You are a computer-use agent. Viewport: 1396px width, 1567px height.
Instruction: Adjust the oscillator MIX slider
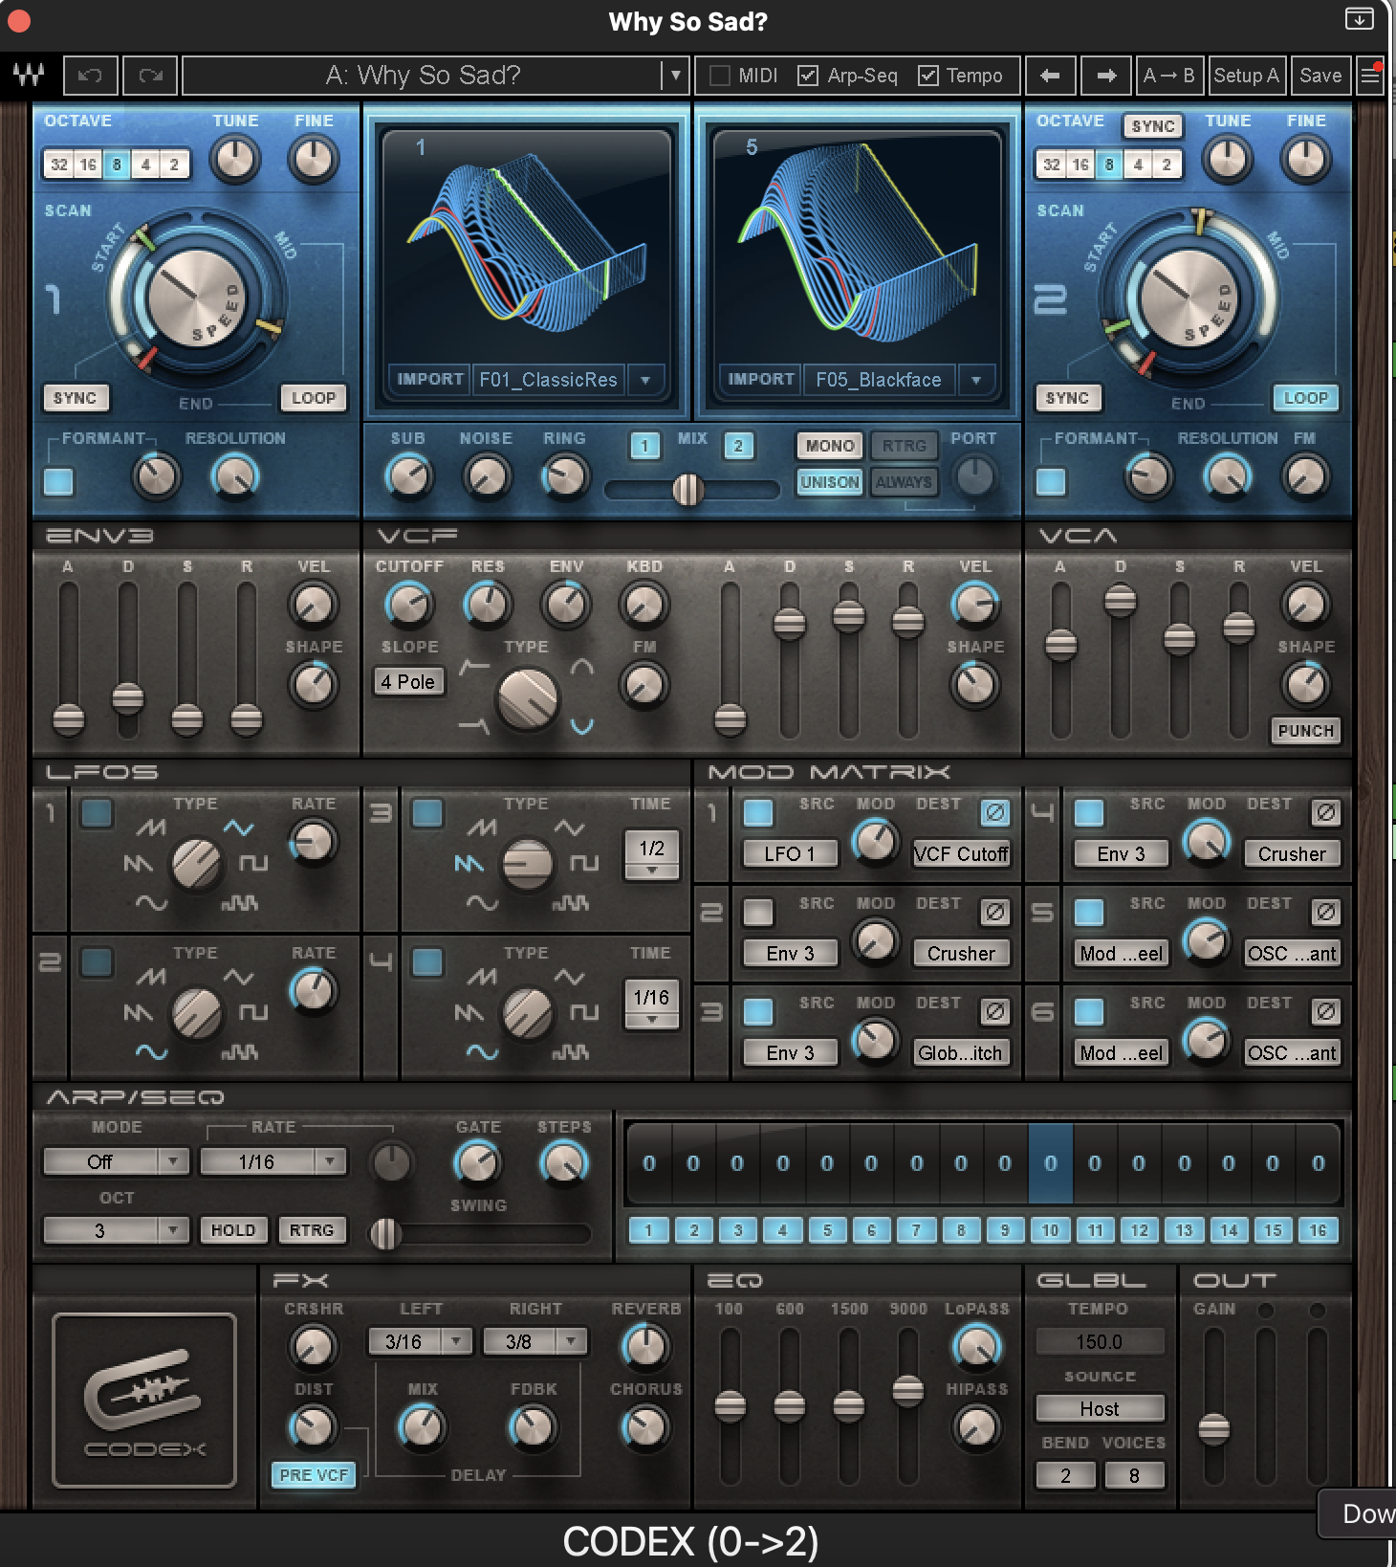point(688,490)
